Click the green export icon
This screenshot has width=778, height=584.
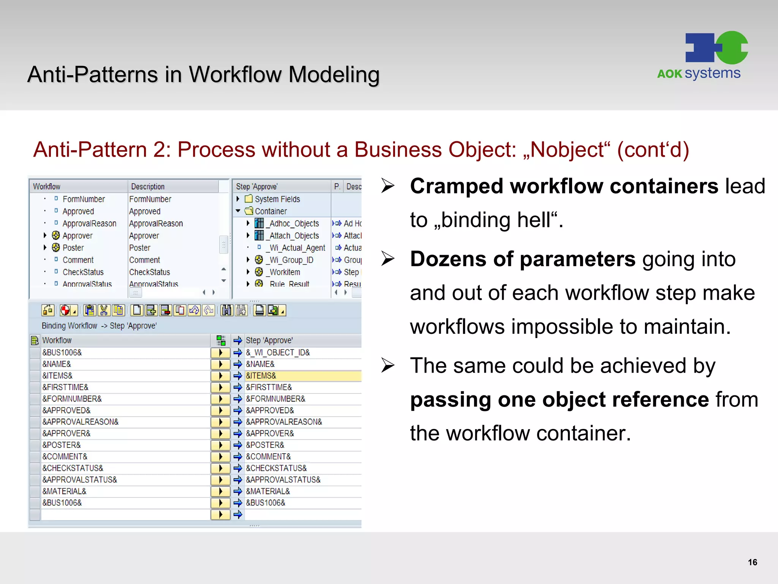273,311
